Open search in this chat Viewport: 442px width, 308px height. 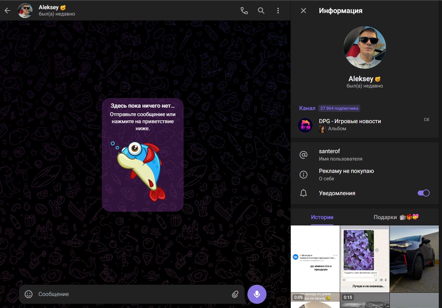tap(261, 11)
